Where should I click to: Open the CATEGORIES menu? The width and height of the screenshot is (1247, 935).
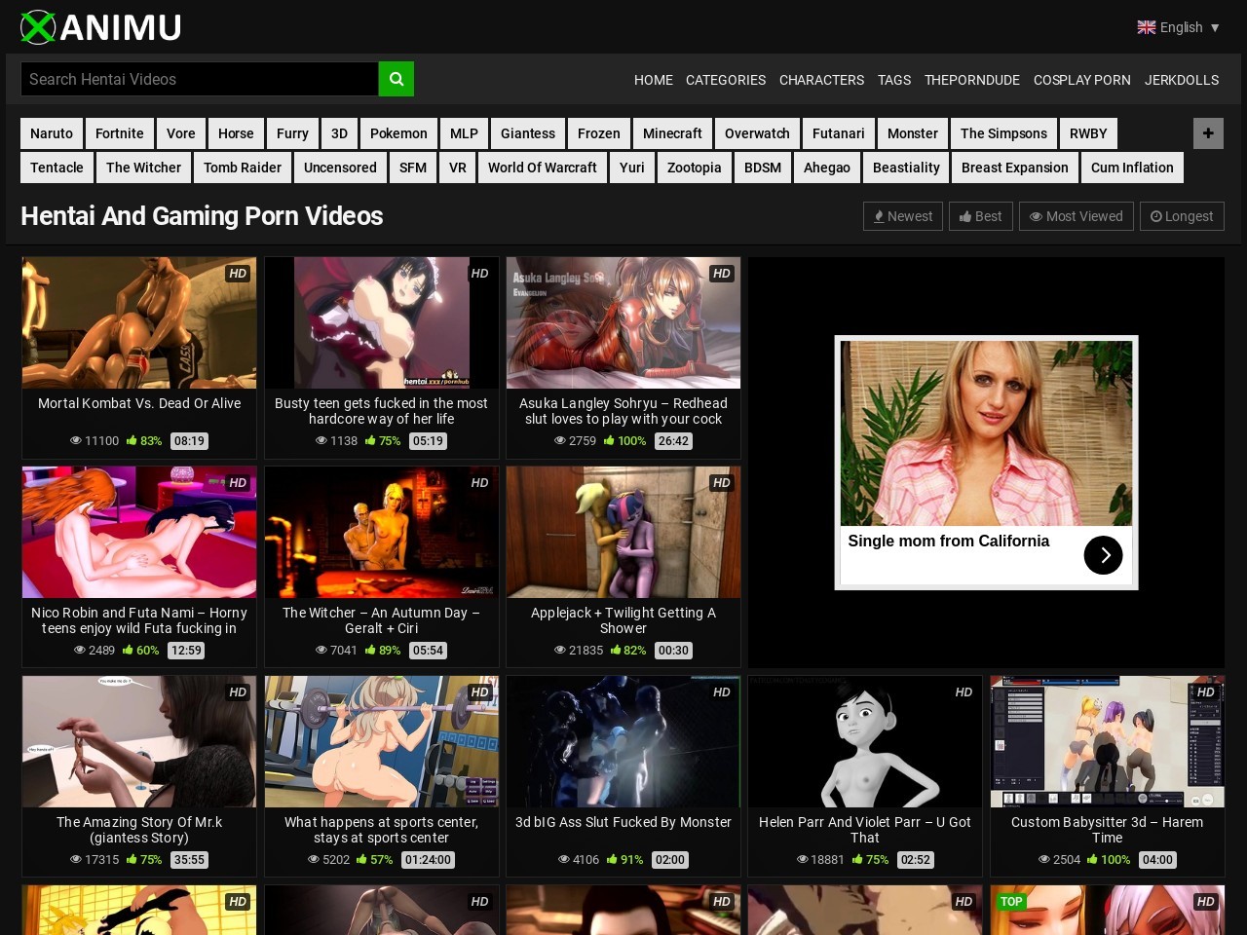tap(726, 80)
